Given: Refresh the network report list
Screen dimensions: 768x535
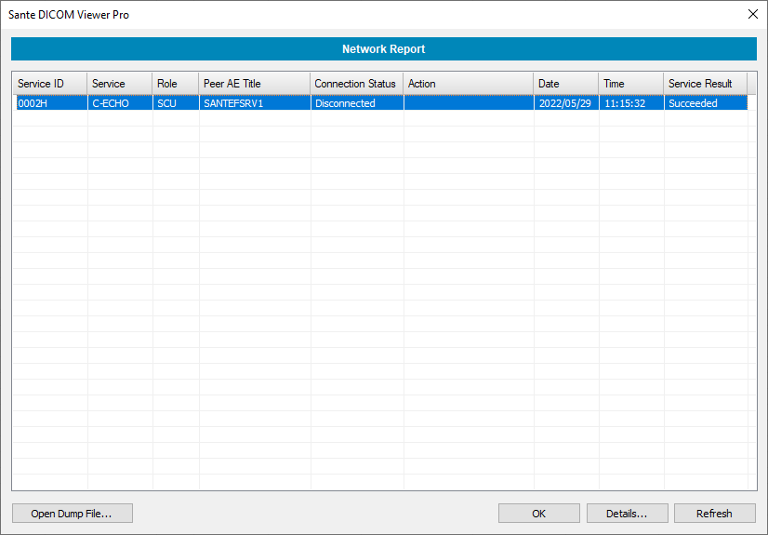Looking at the screenshot, I should point(714,514).
